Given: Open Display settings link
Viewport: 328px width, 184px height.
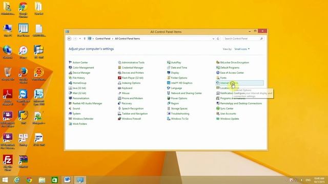Looking at the screenshot, I should click(x=175, y=73).
